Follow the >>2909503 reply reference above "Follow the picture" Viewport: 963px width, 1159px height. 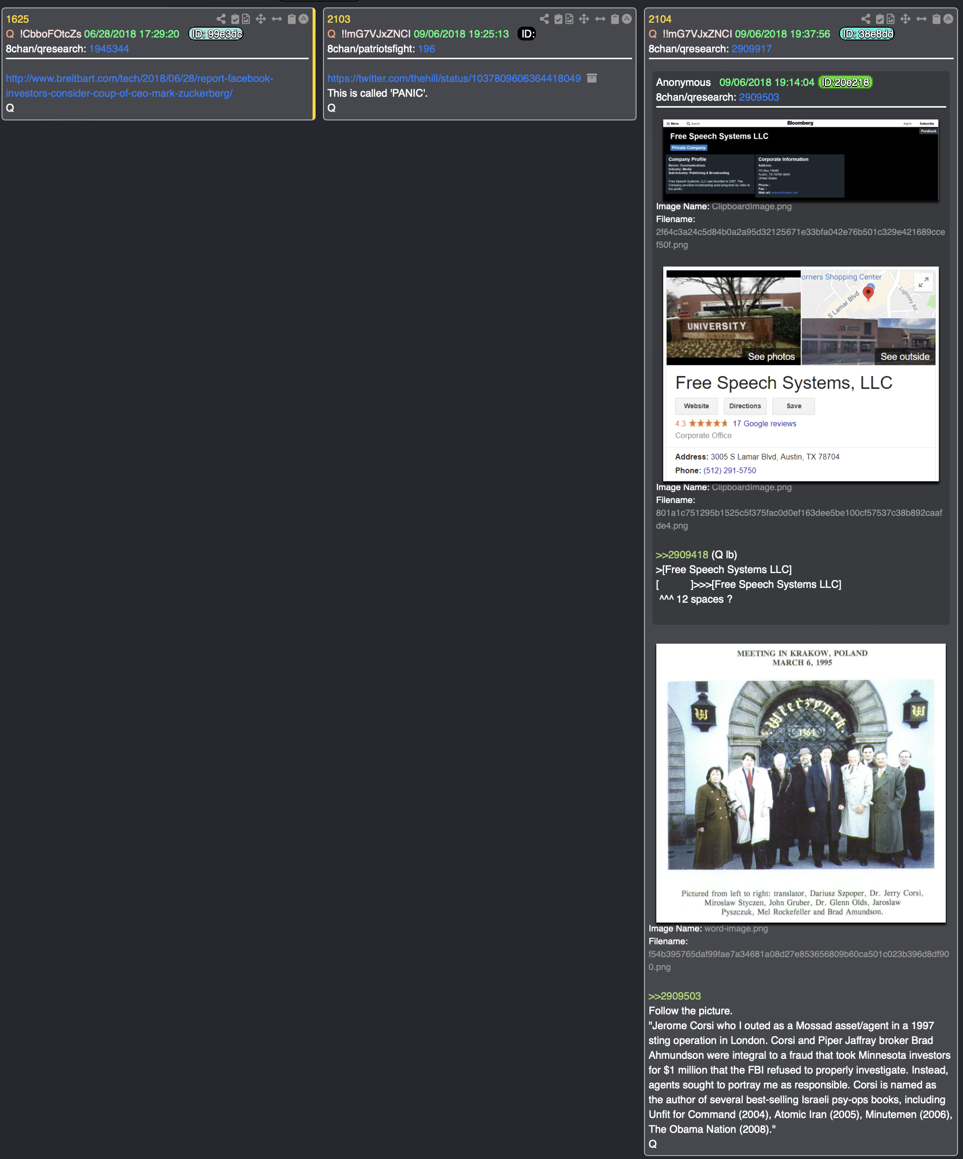click(x=674, y=996)
